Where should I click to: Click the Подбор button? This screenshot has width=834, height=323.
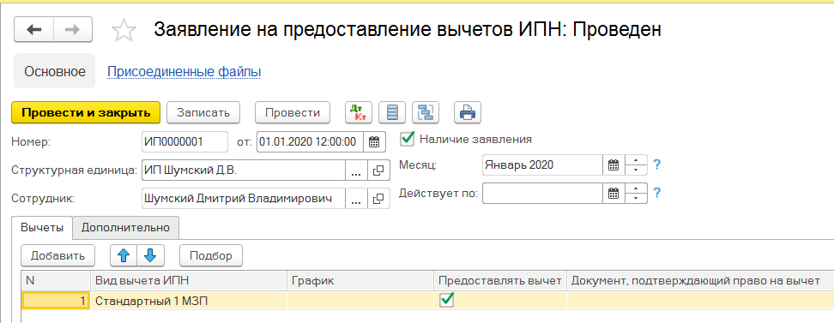[x=211, y=255]
